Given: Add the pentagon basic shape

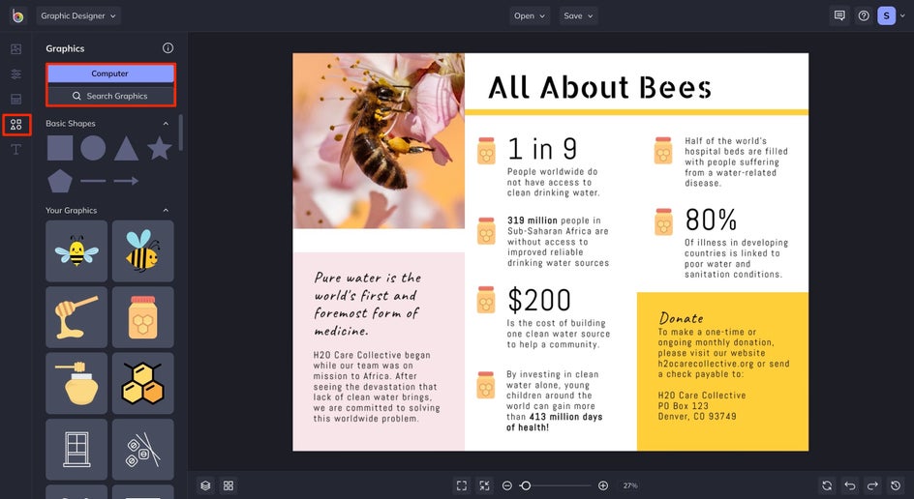Looking at the screenshot, I should coord(60,181).
